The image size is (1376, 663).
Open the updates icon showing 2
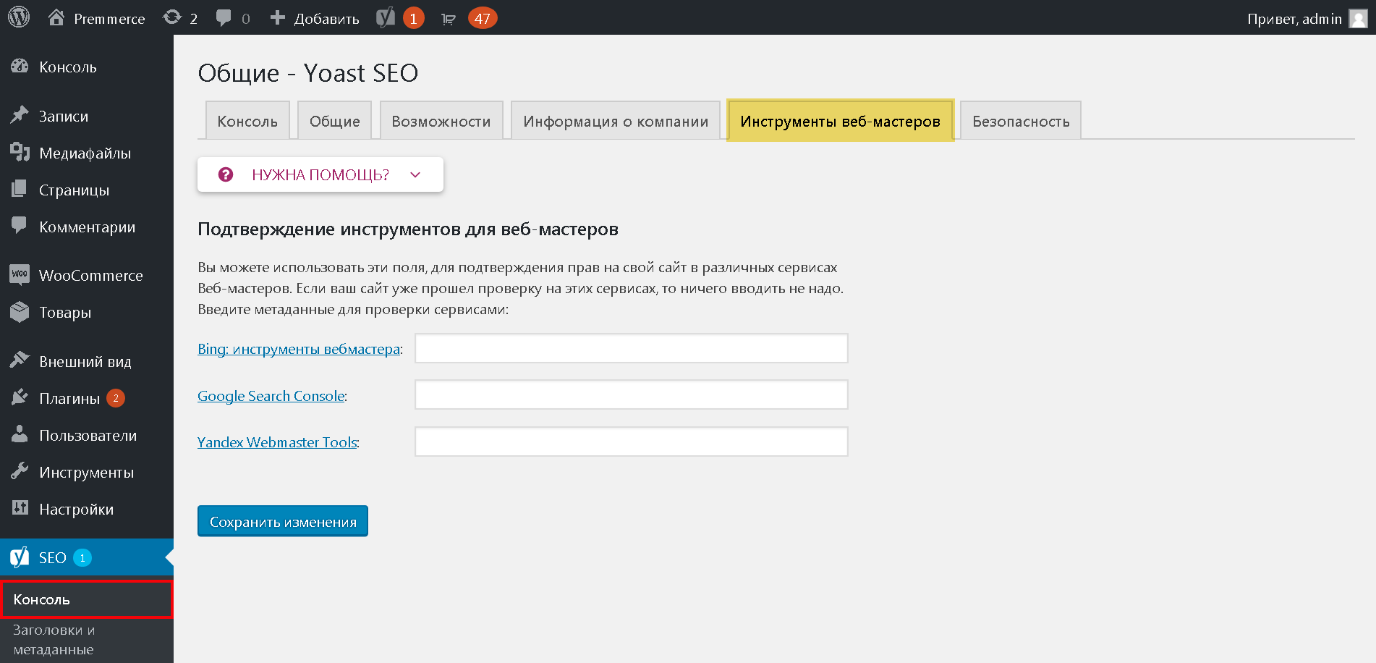pyautogui.click(x=172, y=17)
